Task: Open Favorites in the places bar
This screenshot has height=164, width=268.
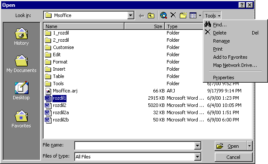Action: tap(21, 119)
